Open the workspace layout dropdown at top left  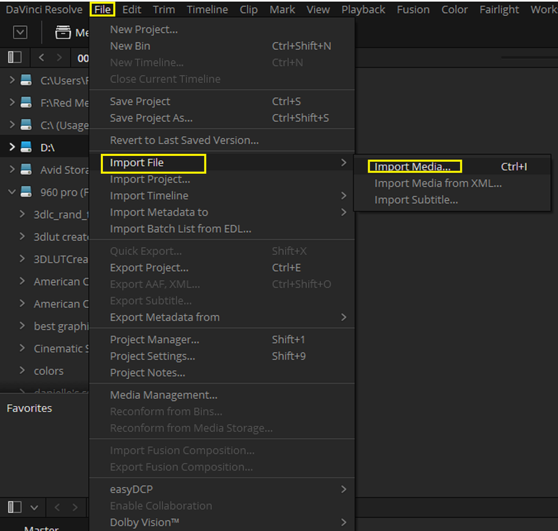coord(21,33)
